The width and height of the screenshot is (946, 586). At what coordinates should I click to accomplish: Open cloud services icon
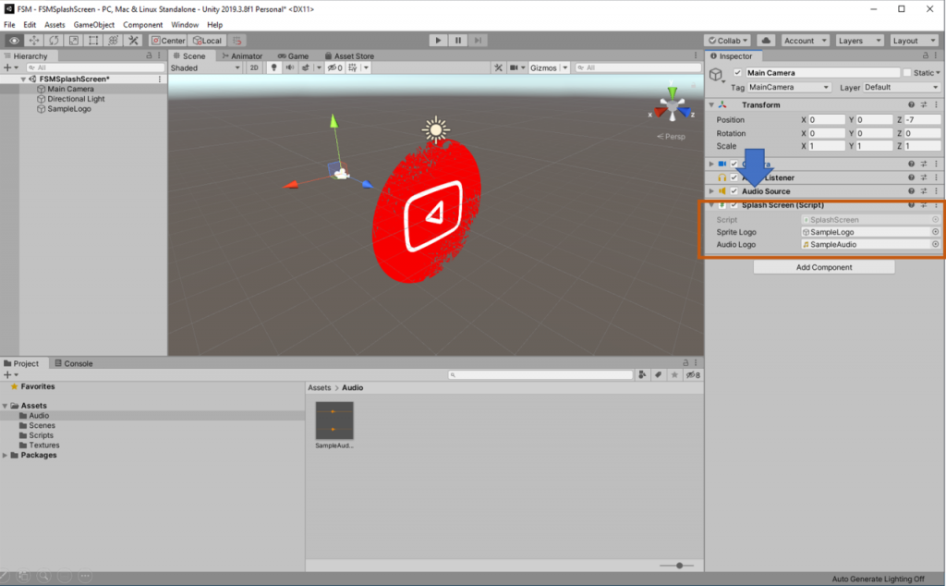(766, 41)
